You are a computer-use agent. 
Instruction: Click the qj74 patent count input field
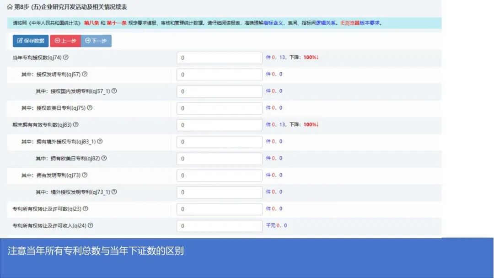(219, 58)
